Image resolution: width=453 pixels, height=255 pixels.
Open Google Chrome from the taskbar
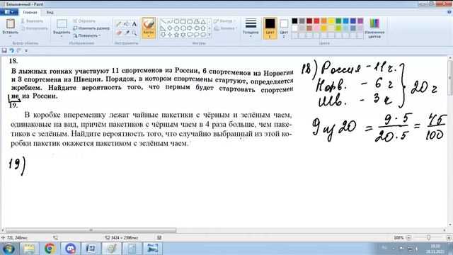coord(50,249)
